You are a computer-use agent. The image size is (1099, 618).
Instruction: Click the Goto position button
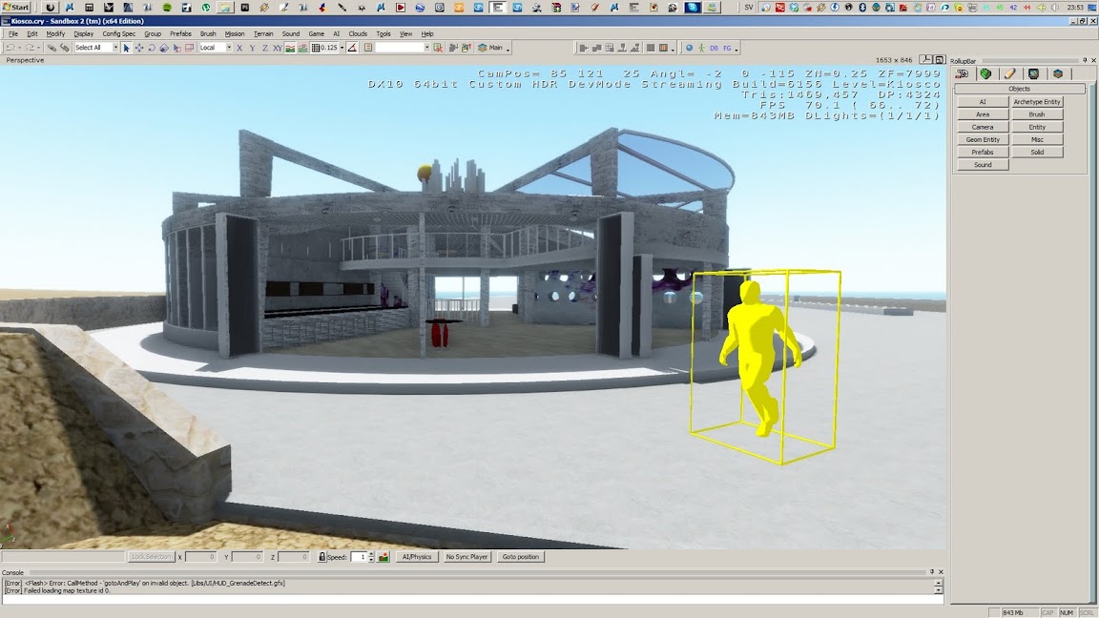521,557
